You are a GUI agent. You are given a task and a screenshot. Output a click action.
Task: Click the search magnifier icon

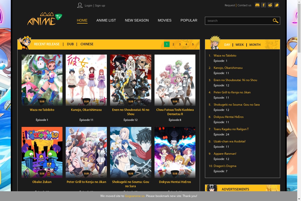coord(275,21)
